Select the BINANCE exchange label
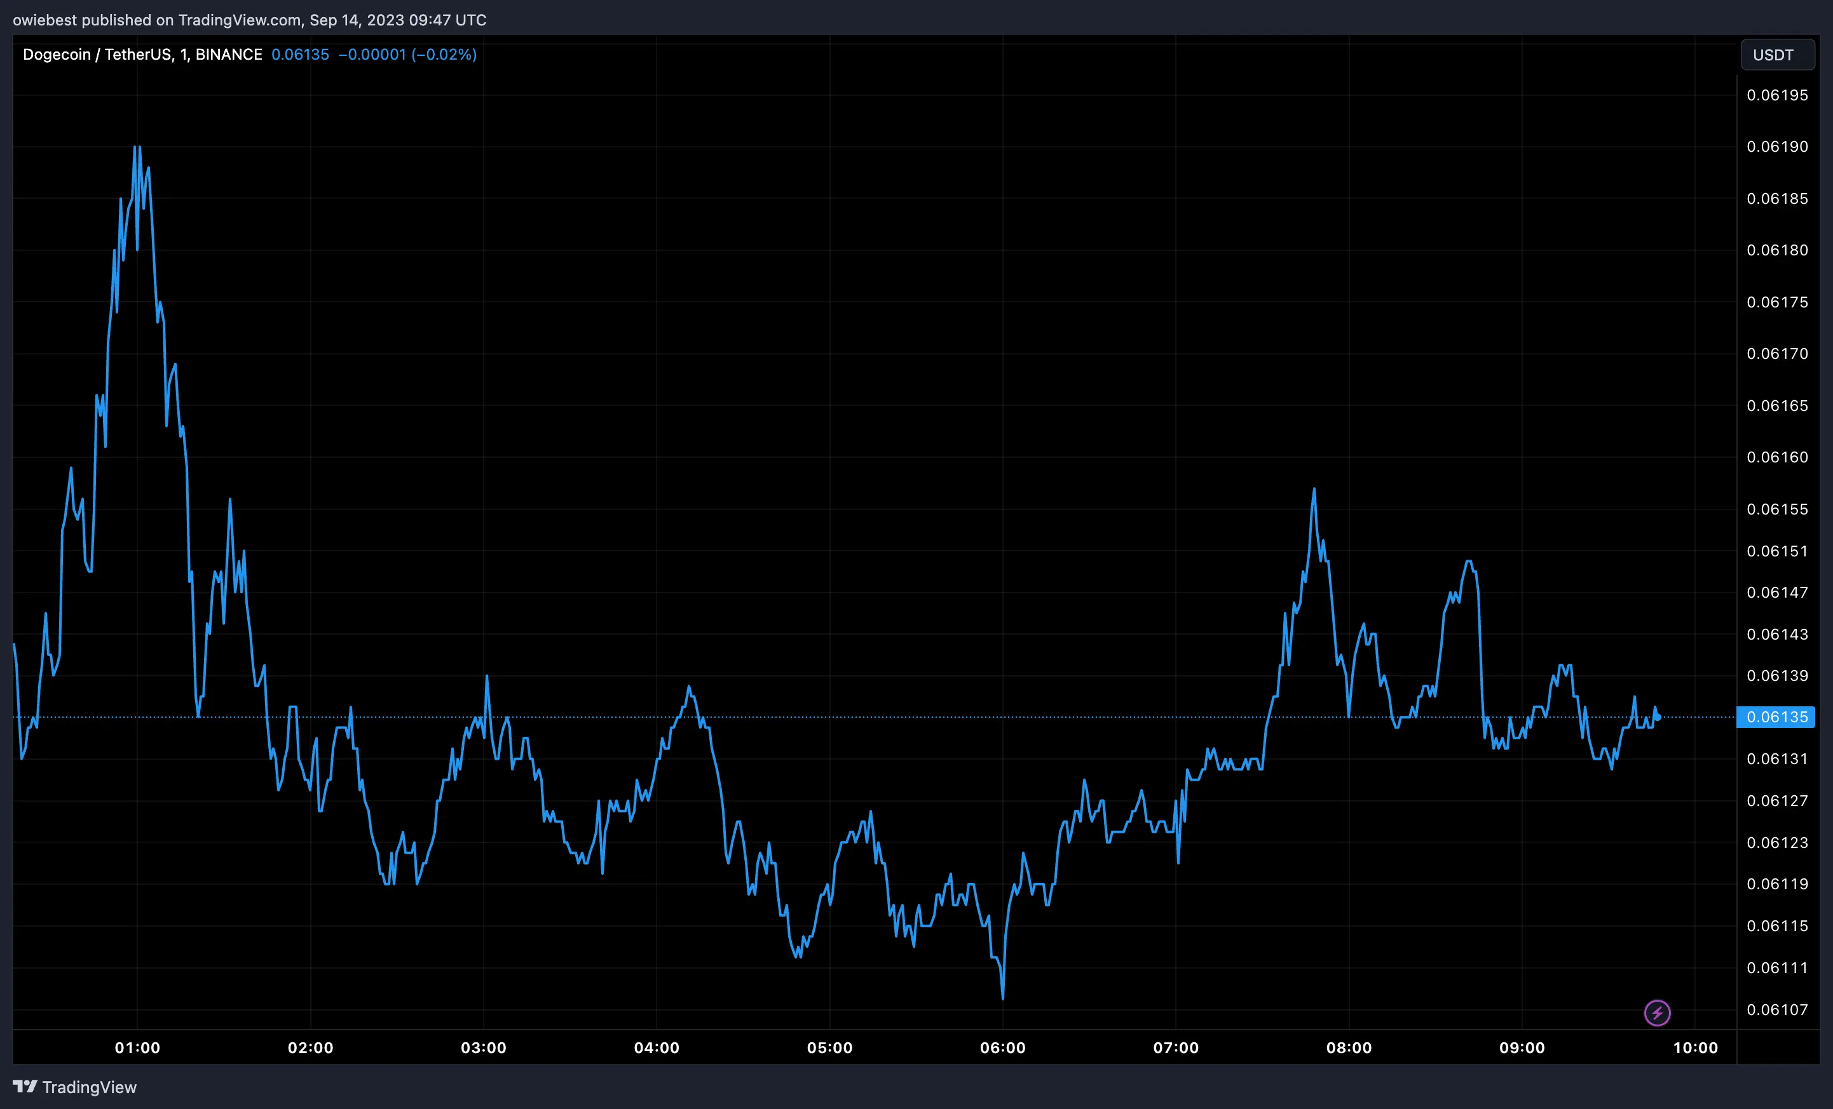The width and height of the screenshot is (1833, 1109). pos(228,54)
